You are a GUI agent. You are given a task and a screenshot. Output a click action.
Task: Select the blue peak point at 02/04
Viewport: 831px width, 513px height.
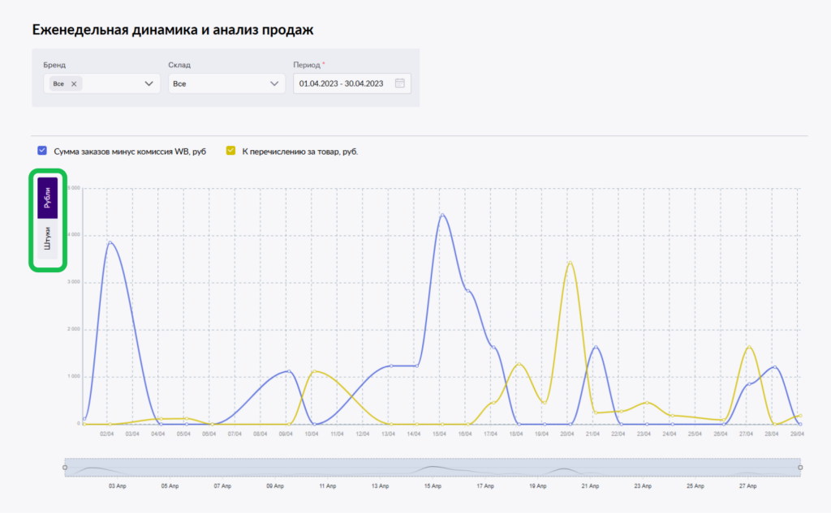(x=110, y=242)
